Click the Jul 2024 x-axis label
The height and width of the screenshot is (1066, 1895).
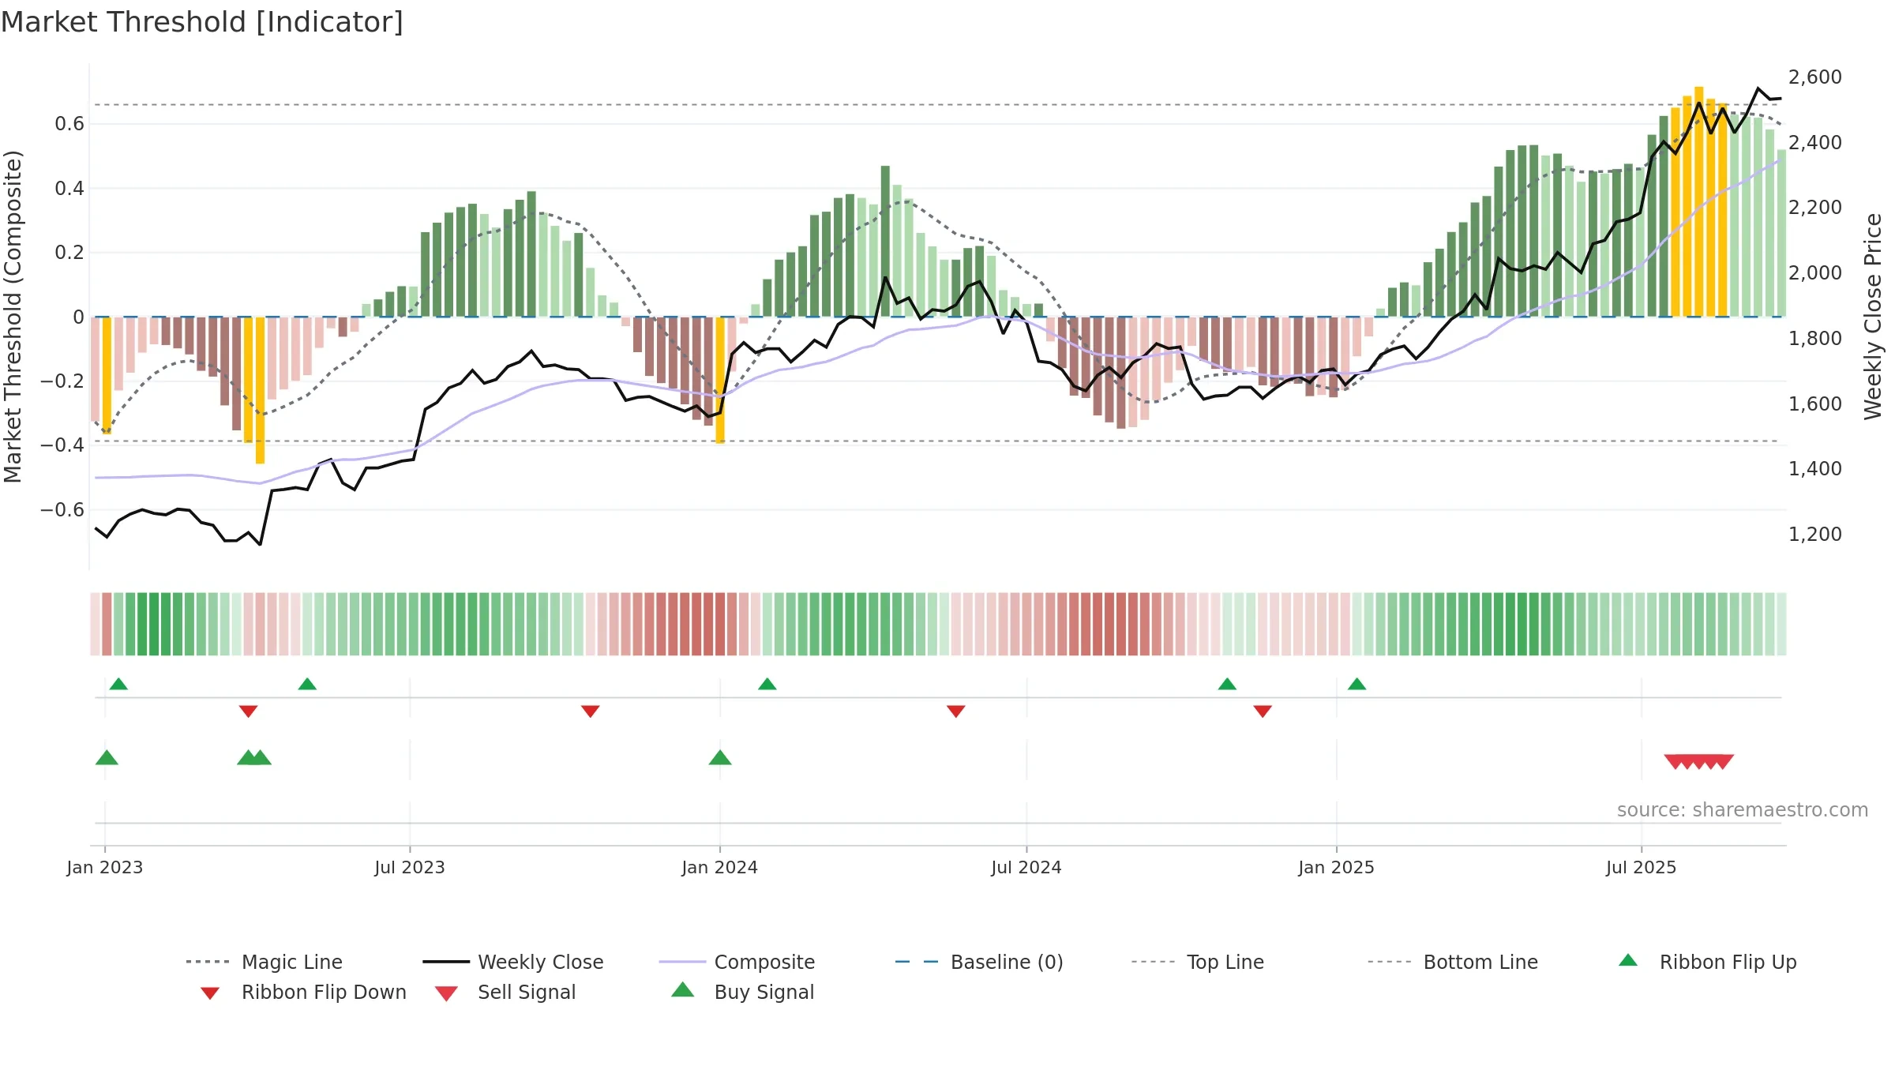pos(1026,868)
